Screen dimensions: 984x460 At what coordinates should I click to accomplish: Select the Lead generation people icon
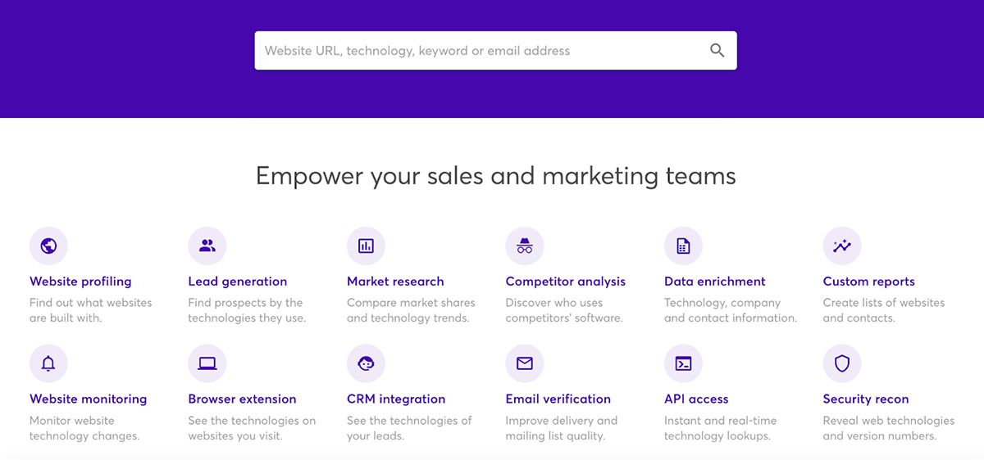pos(207,246)
